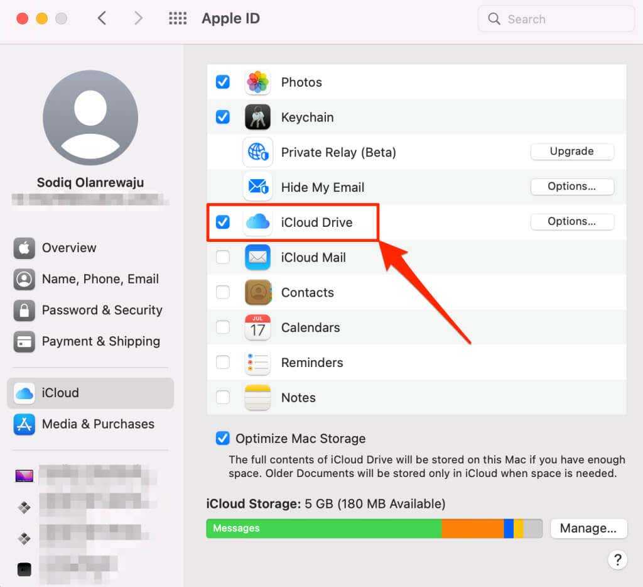
Task: Select Password & Security in sidebar
Action: 102,310
